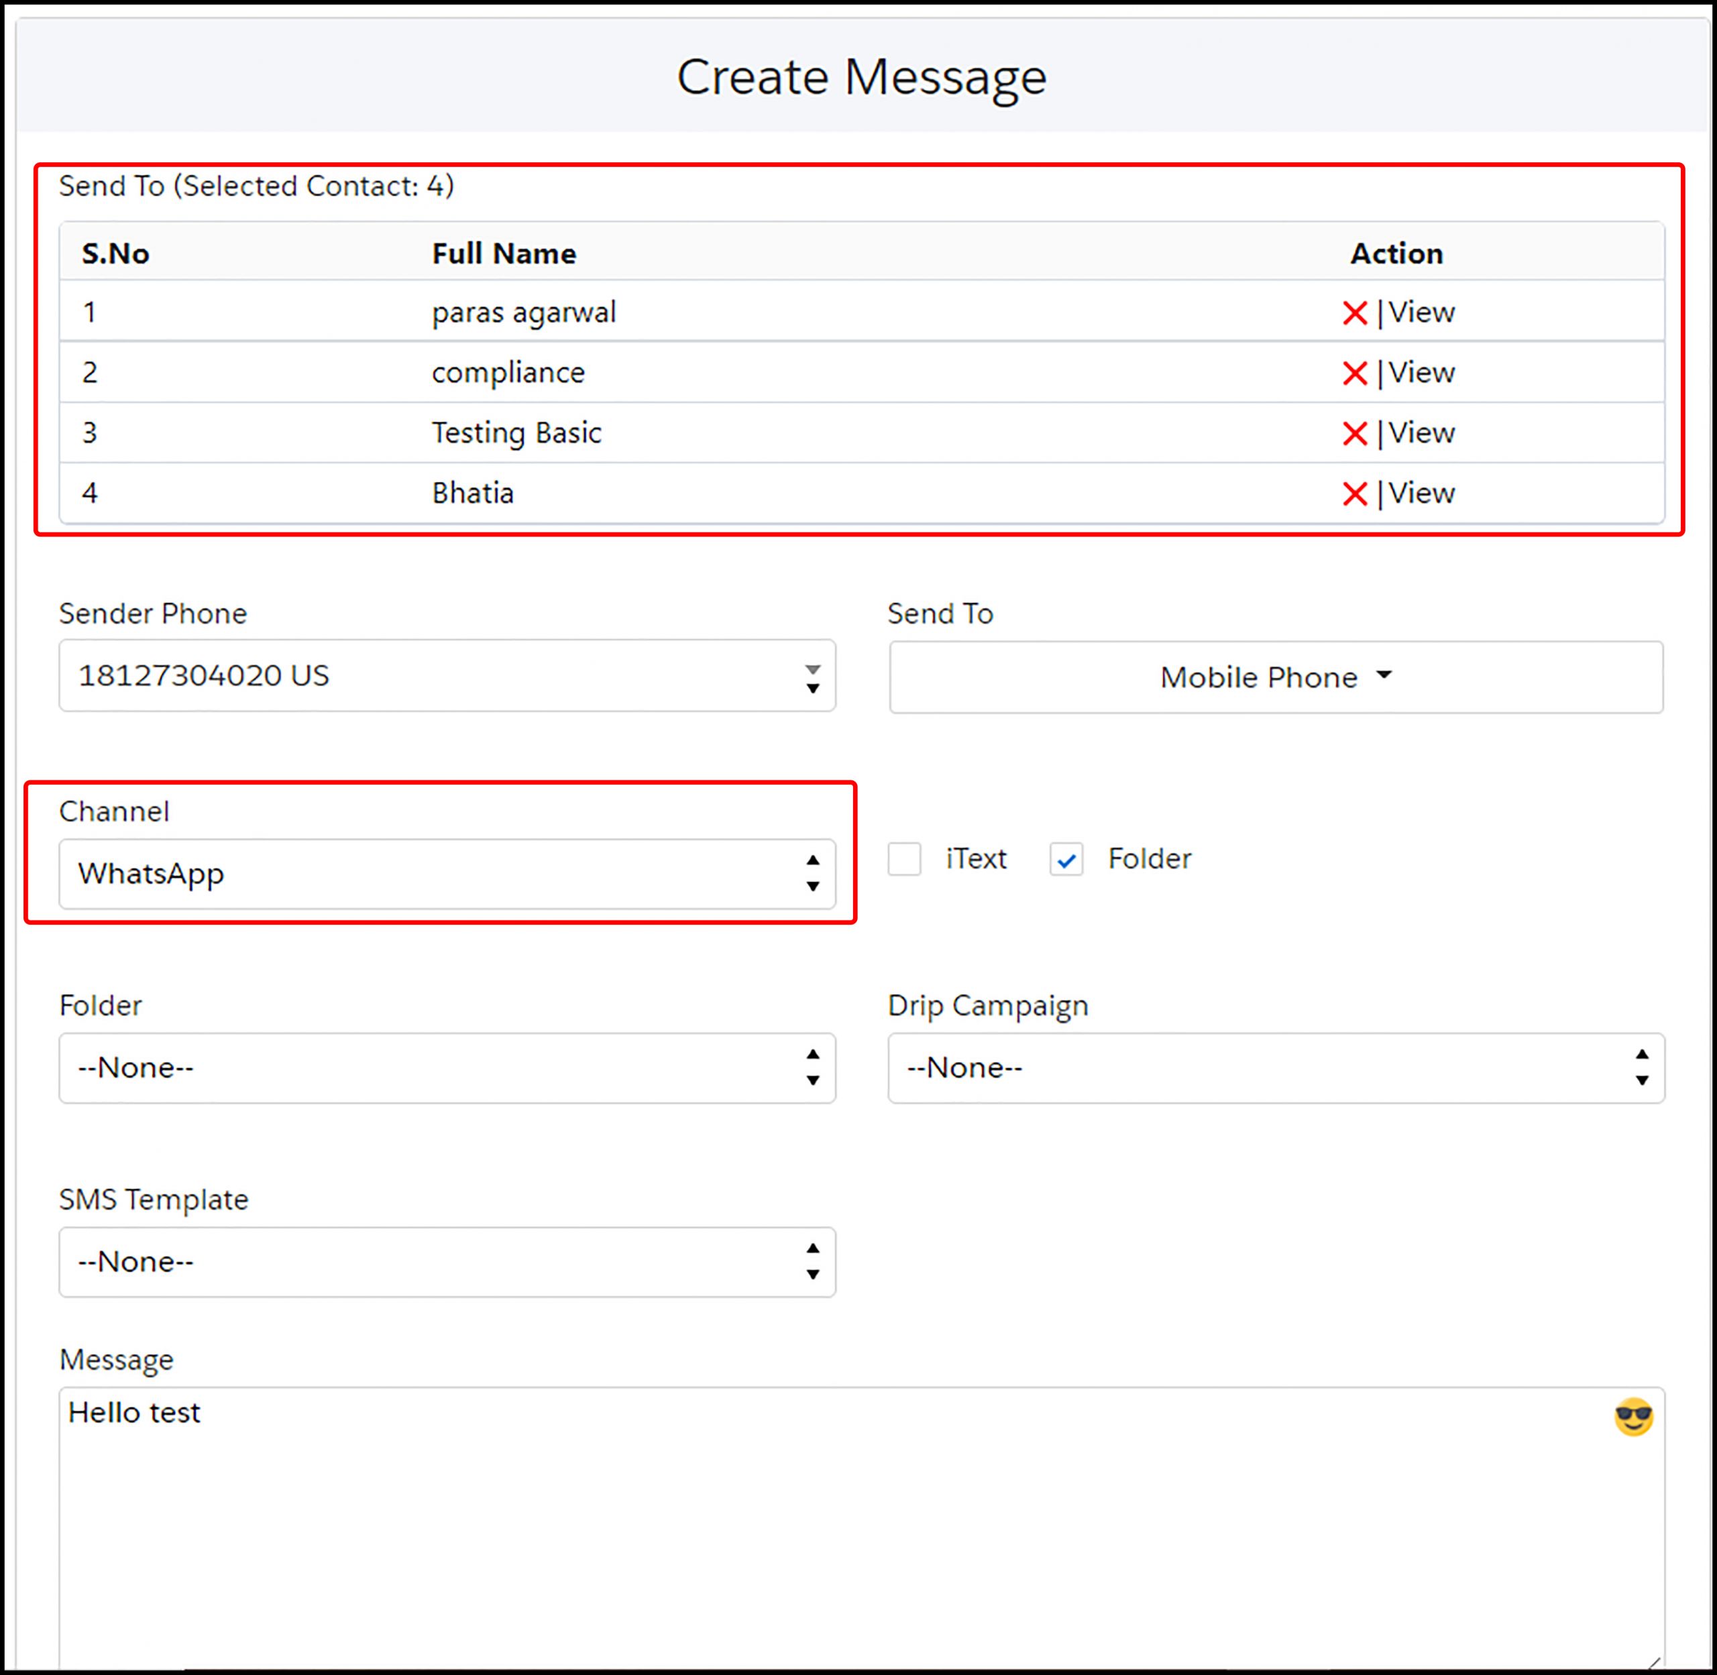Click the Drip Campaign label
The height and width of the screenshot is (1675, 1717).
(x=987, y=1006)
